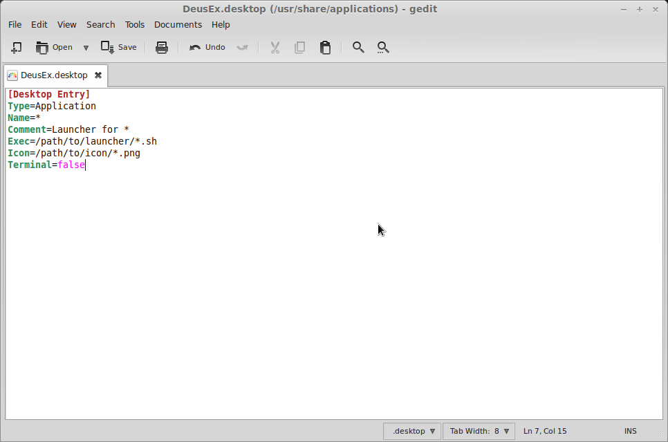Print the document with printer icon
This screenshot has width=668, height=442.
point(161,47)
